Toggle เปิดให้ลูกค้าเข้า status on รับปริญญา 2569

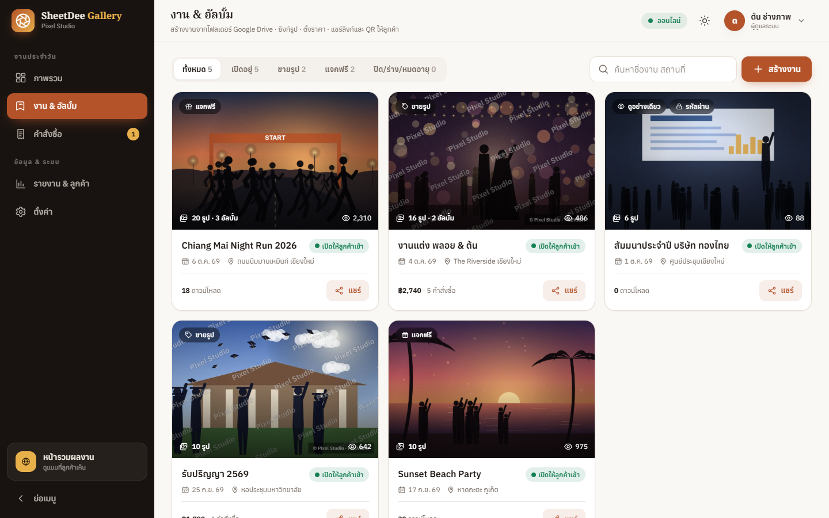click(x=339, y=475)
